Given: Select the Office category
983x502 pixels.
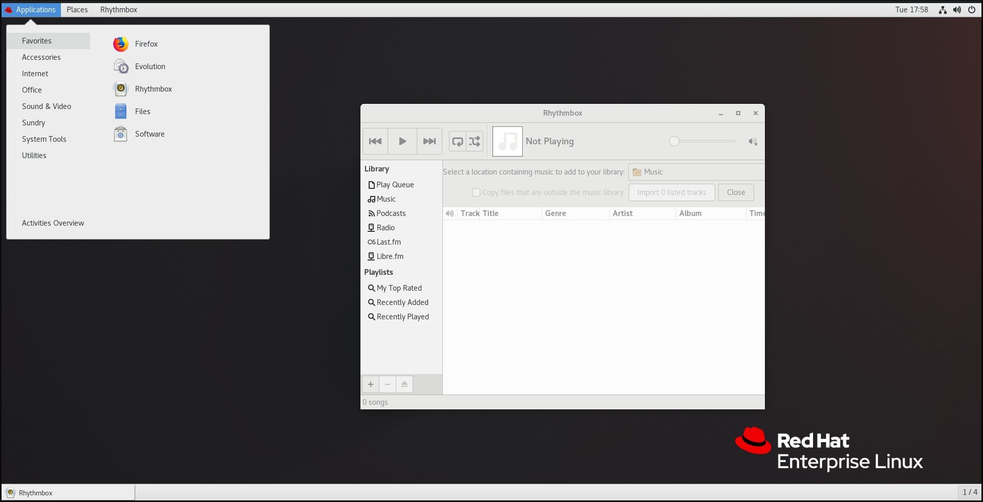Looking at the screenshot, I should (x=49, y=90).
